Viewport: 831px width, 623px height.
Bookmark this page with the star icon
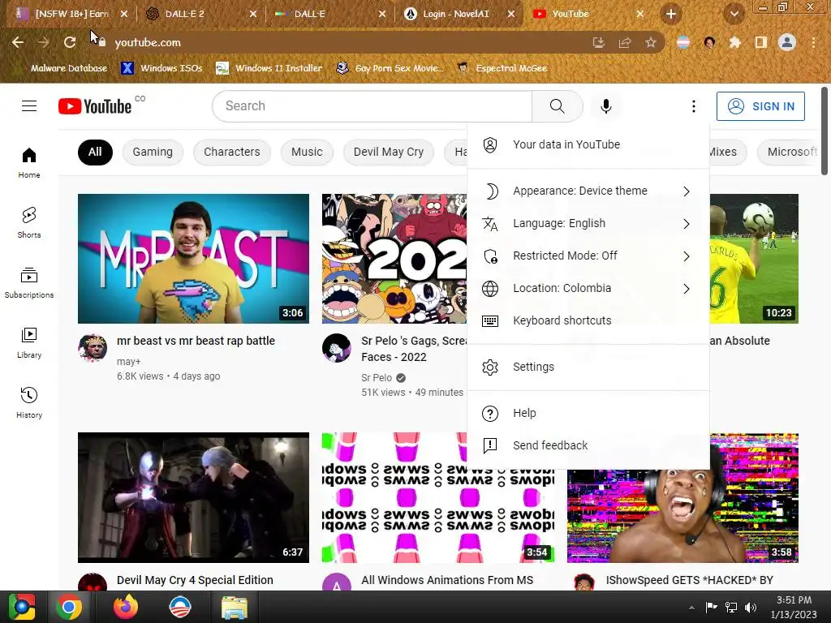pos(651,42)
